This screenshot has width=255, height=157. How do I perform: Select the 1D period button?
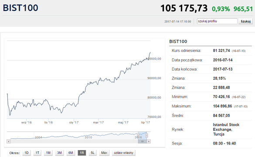[27, 153]
